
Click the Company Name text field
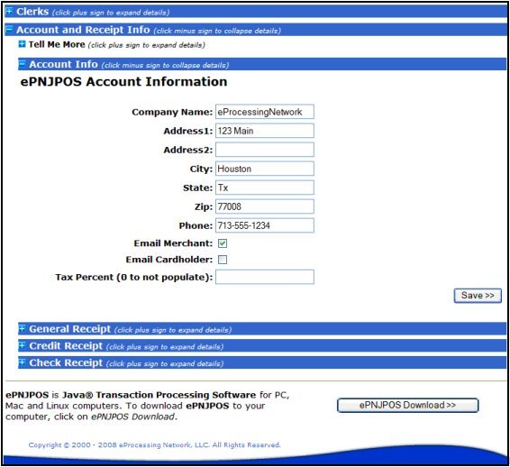(x=265, y=112)
